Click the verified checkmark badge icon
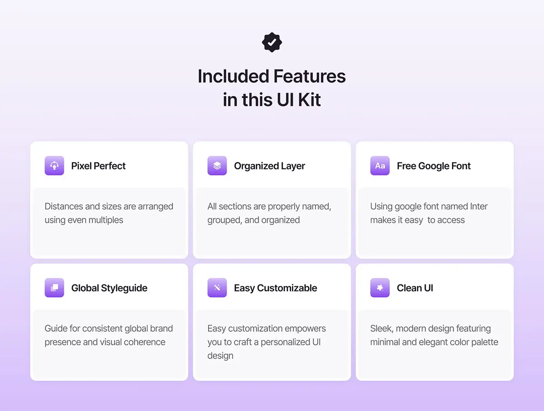 click(272, 42)
